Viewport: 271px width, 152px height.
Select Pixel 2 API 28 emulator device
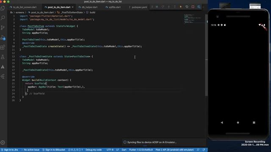click(174, 150)
